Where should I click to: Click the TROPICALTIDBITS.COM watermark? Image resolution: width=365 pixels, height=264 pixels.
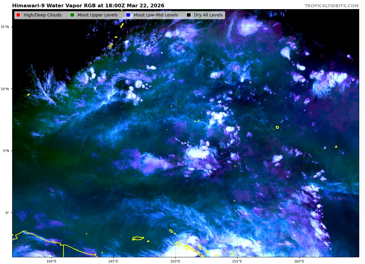point(332,6)
